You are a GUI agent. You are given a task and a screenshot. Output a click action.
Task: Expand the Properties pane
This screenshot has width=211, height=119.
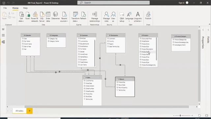point(203,30)
